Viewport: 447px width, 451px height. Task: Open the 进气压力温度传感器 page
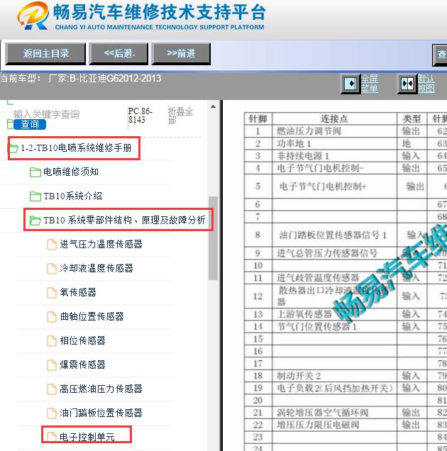(x=101, y=244)
